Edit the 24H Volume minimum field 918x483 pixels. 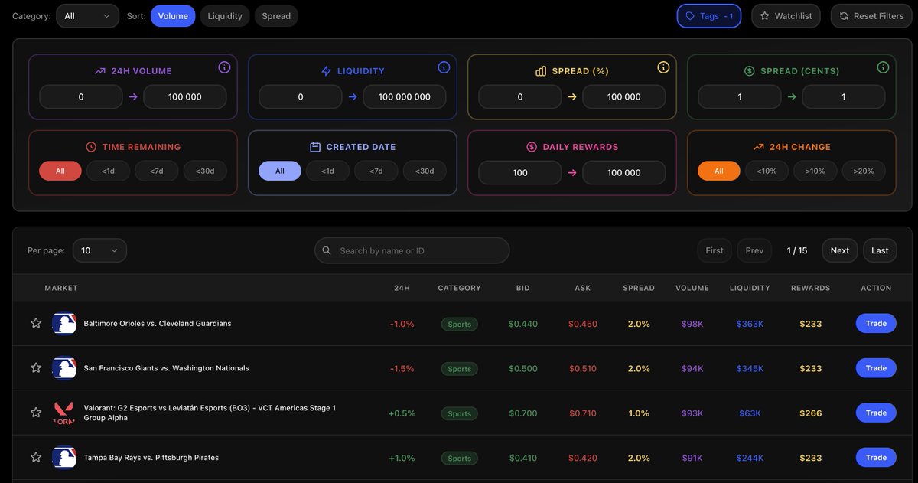click(81, 97)
